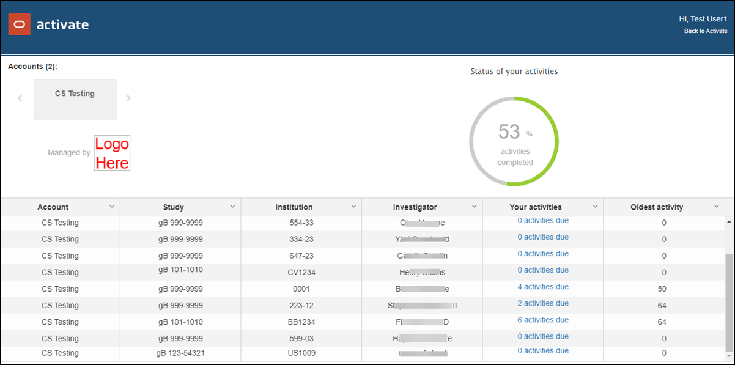
Task: Open the Institution column dropdown
Action: click(x=353, y=207)
